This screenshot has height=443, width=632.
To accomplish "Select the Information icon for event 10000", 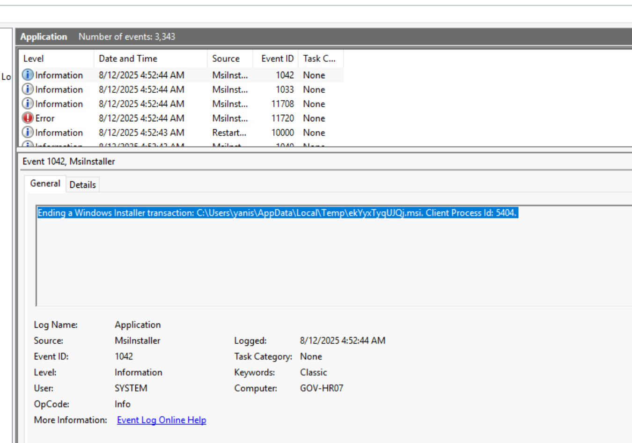I will click(28, 133).
